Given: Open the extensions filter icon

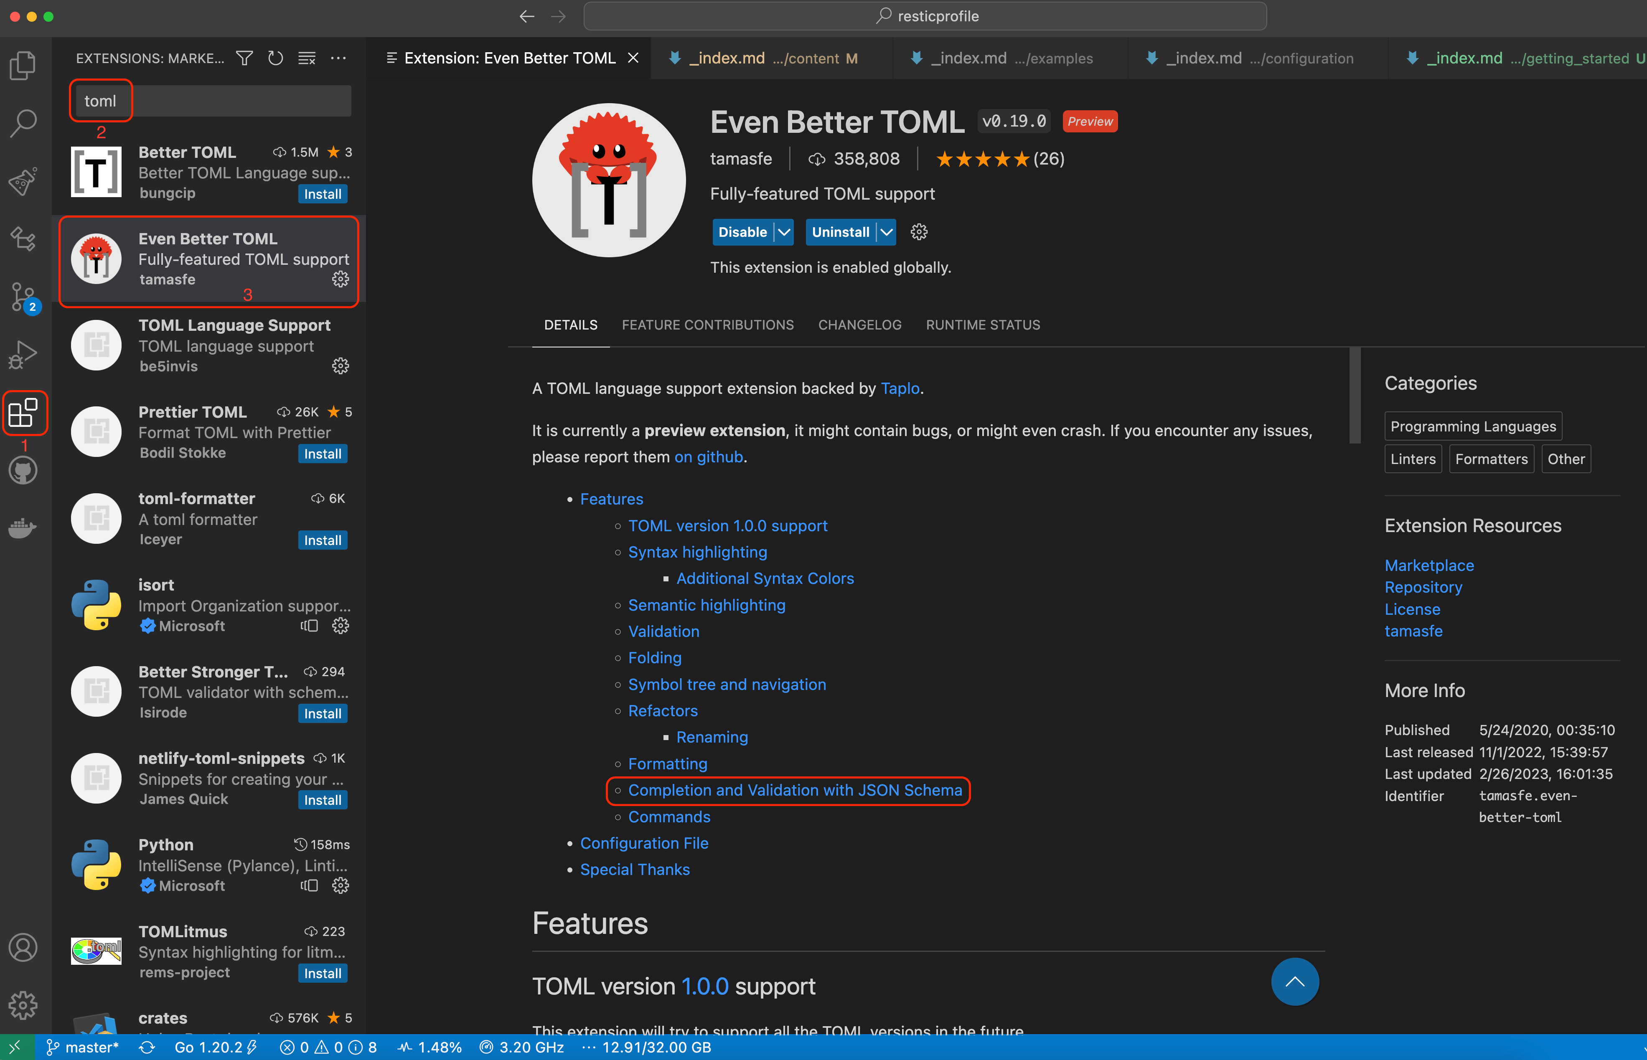Looking at the screenshot, I should (x=244, y=58).
